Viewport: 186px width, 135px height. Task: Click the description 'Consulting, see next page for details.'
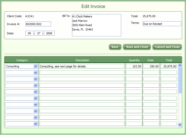(x=82, y=66)
